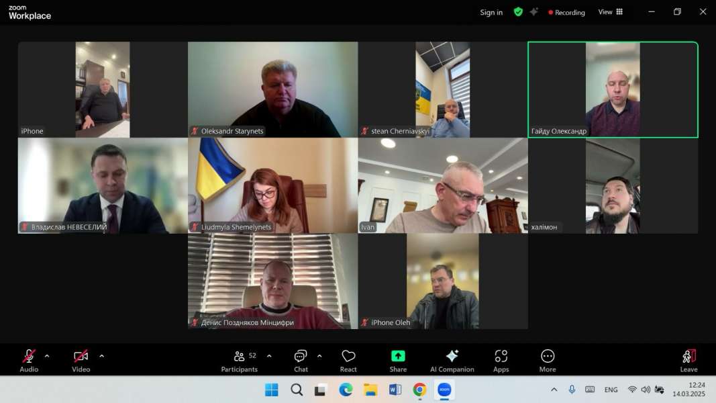Click the green encryption shield icon
Viewport: 716px width, 403px height.
518,12
